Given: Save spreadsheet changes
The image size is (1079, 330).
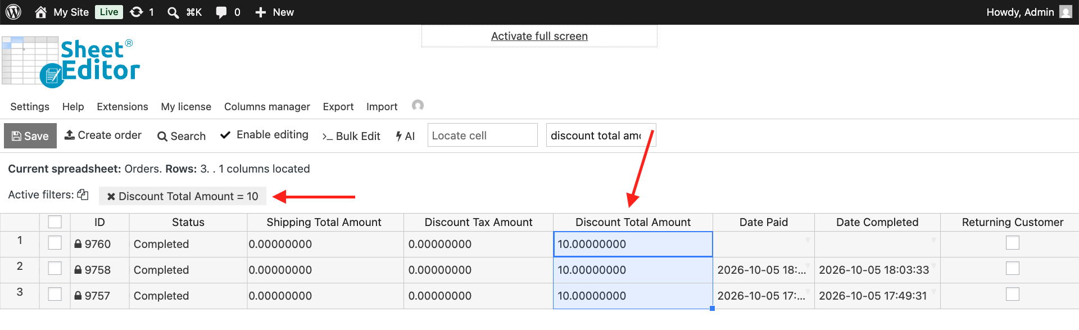Looking at the screenshot, I should 30,136.
